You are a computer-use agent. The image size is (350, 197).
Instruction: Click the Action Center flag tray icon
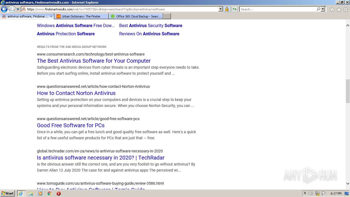(324, 193)
